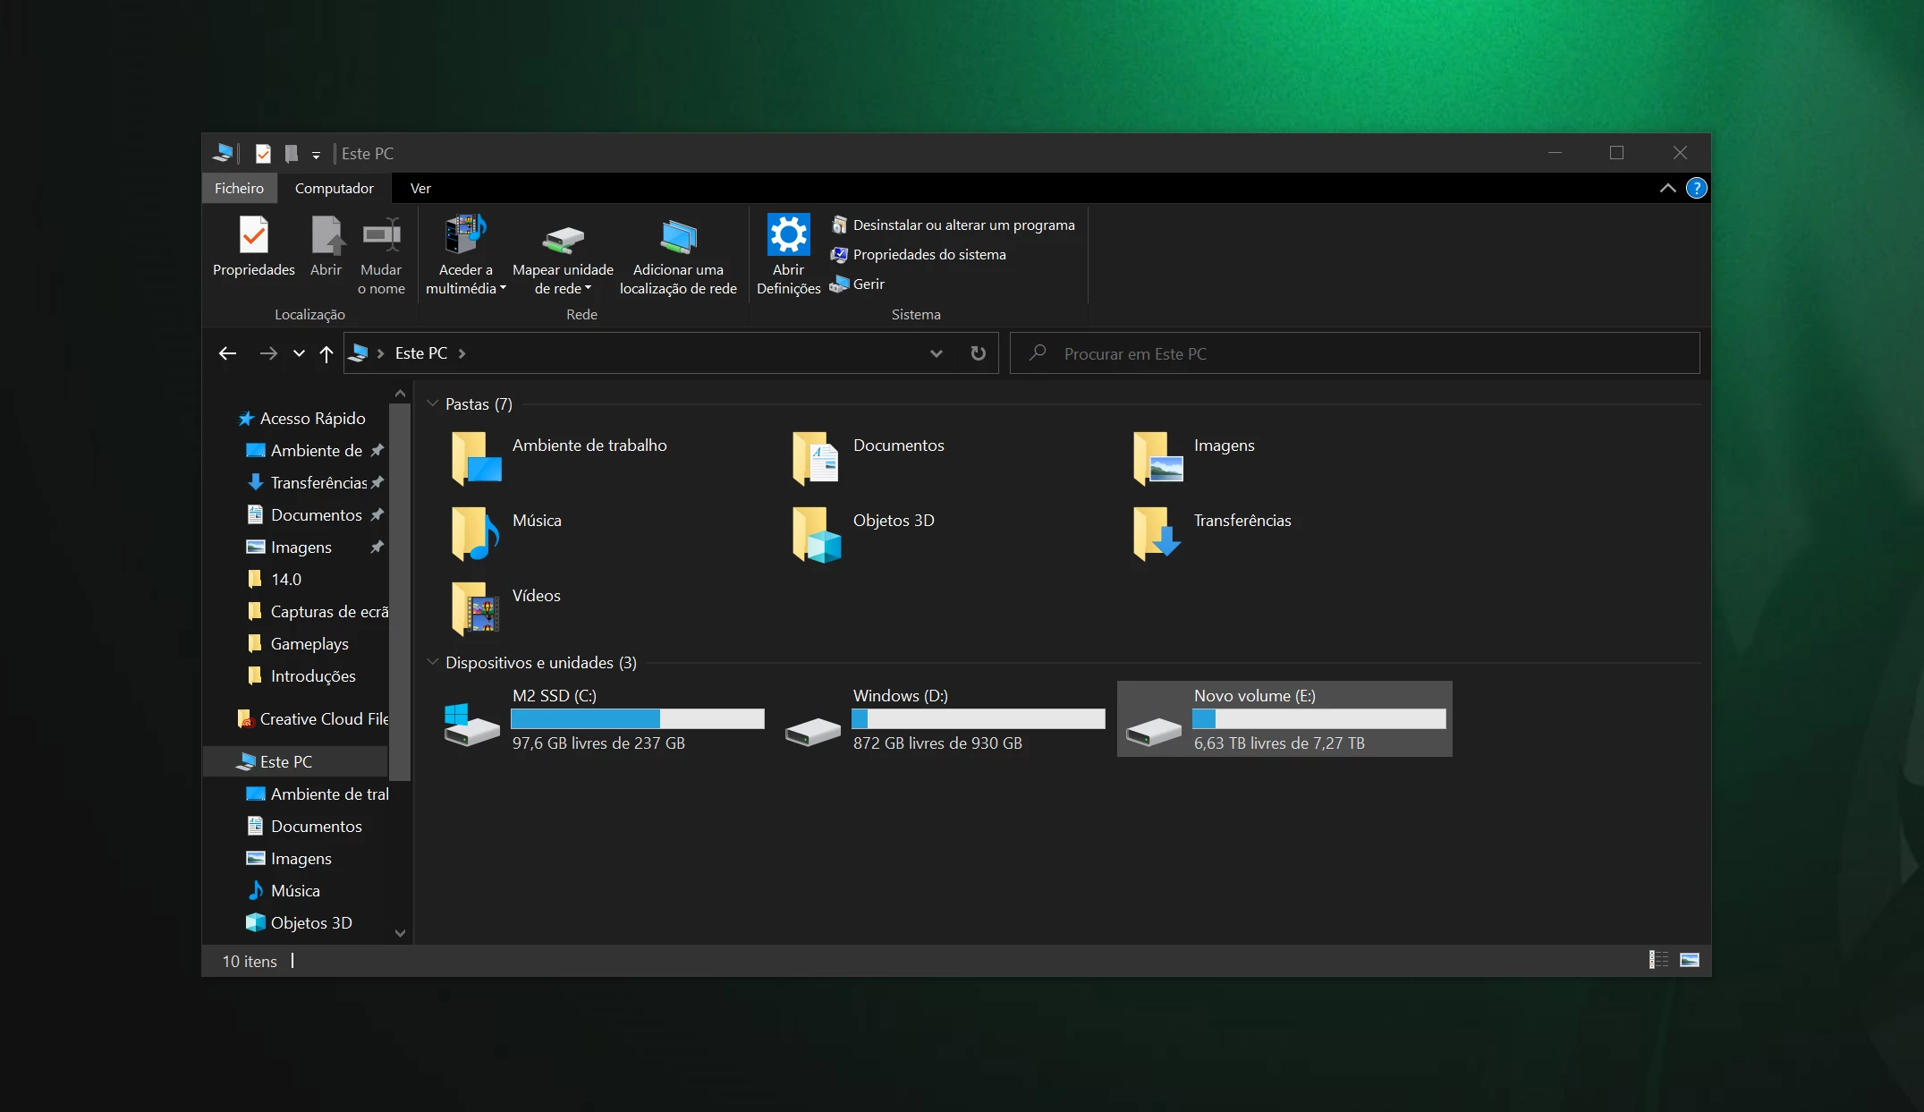Click Adicionar uma localização de rede icon

(678, 237)
